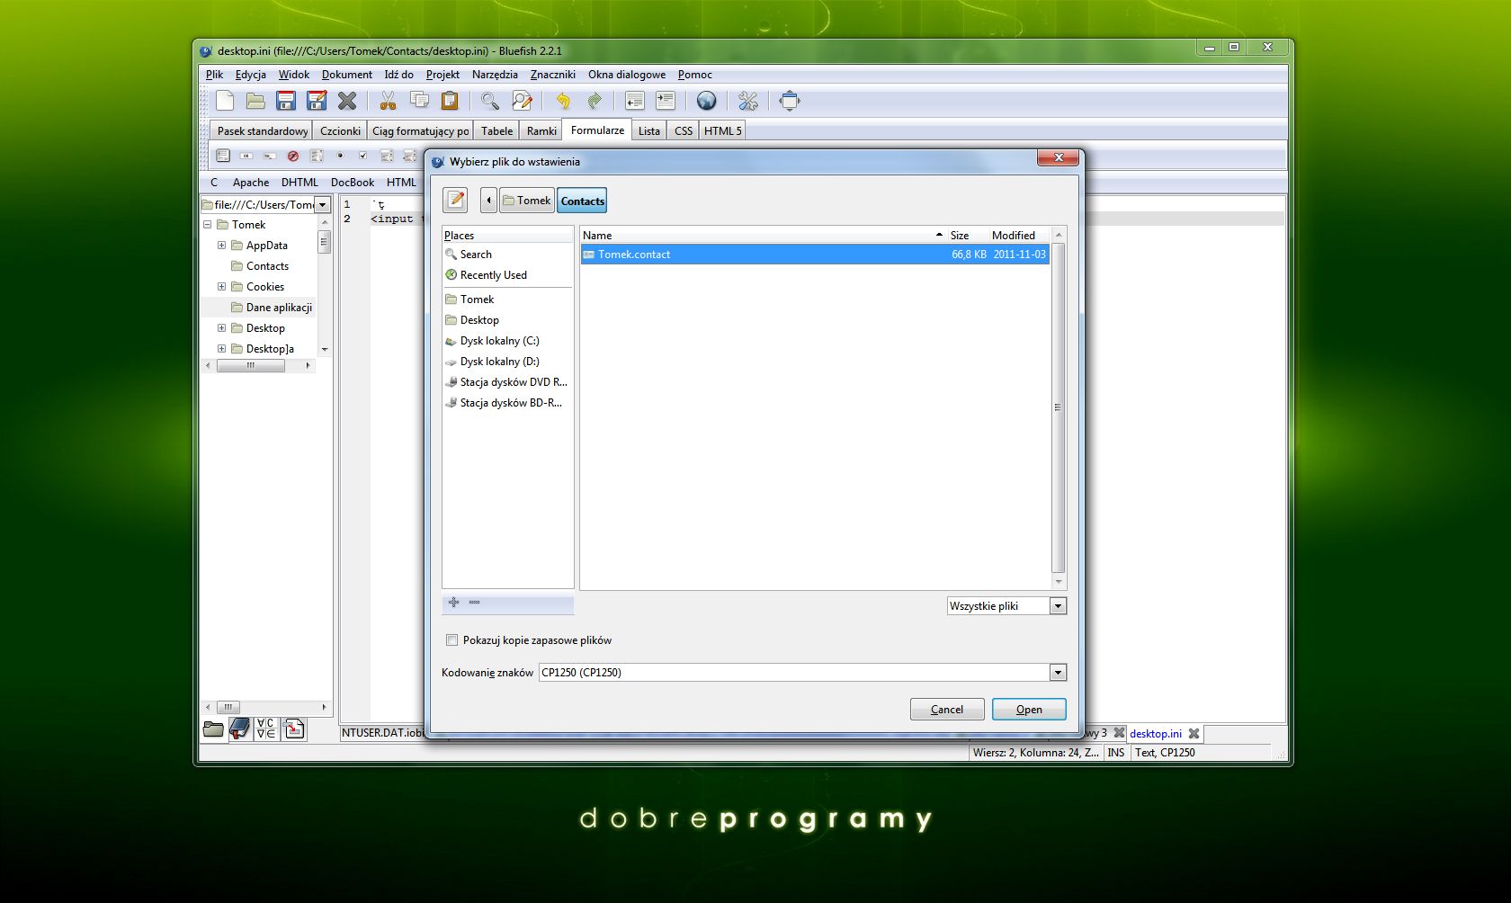Toggle Pokazuj kopie zapasowe plików checkbox

452,640
